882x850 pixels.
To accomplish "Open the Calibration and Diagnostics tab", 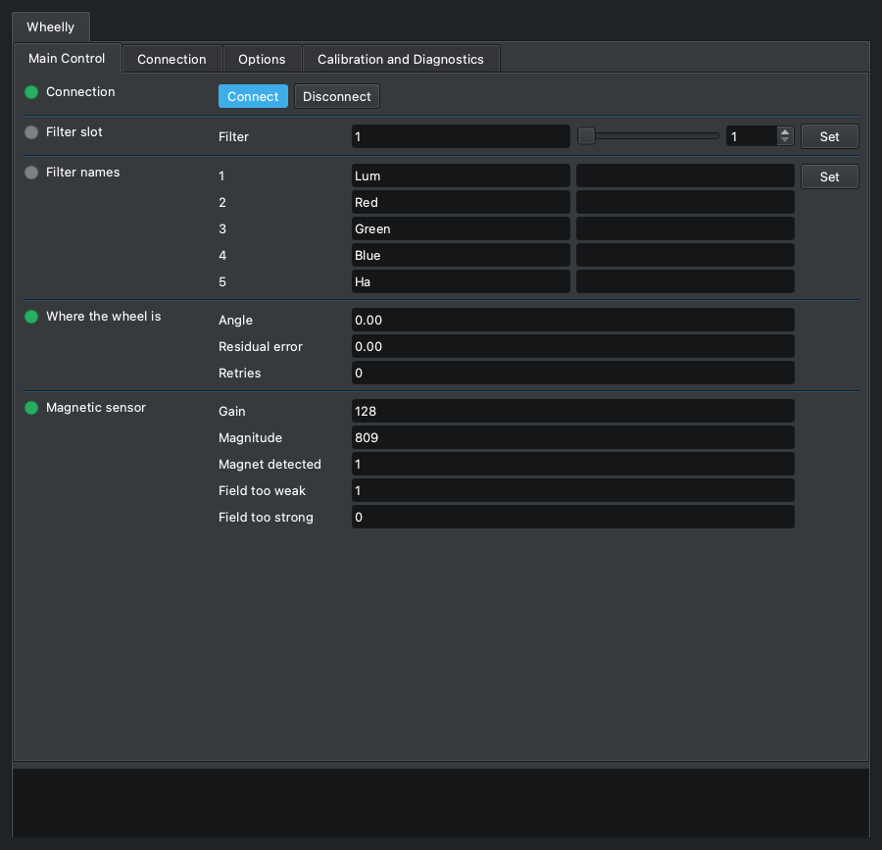I will pyautogui.click(x=401, y=59).
